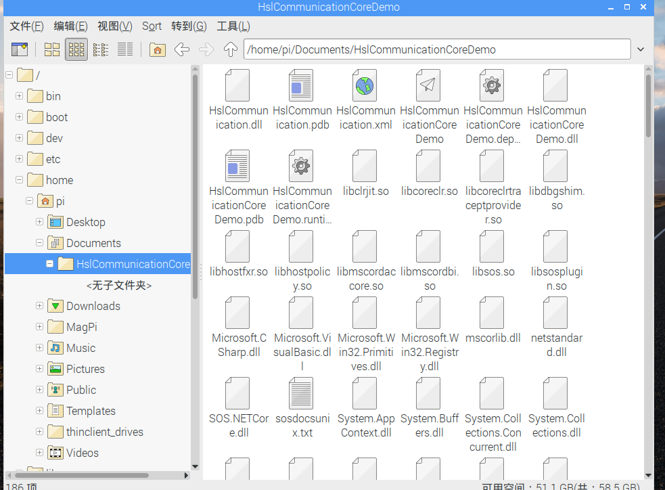
Task: Select HslCommunicationCoreDemo executable paper-plane icon
Action: point(428,86)
